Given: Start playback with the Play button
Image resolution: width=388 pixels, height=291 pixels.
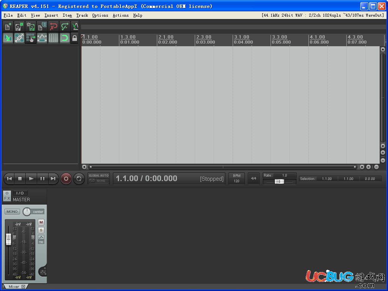Looking at the screenshot, I should [31, 179].
